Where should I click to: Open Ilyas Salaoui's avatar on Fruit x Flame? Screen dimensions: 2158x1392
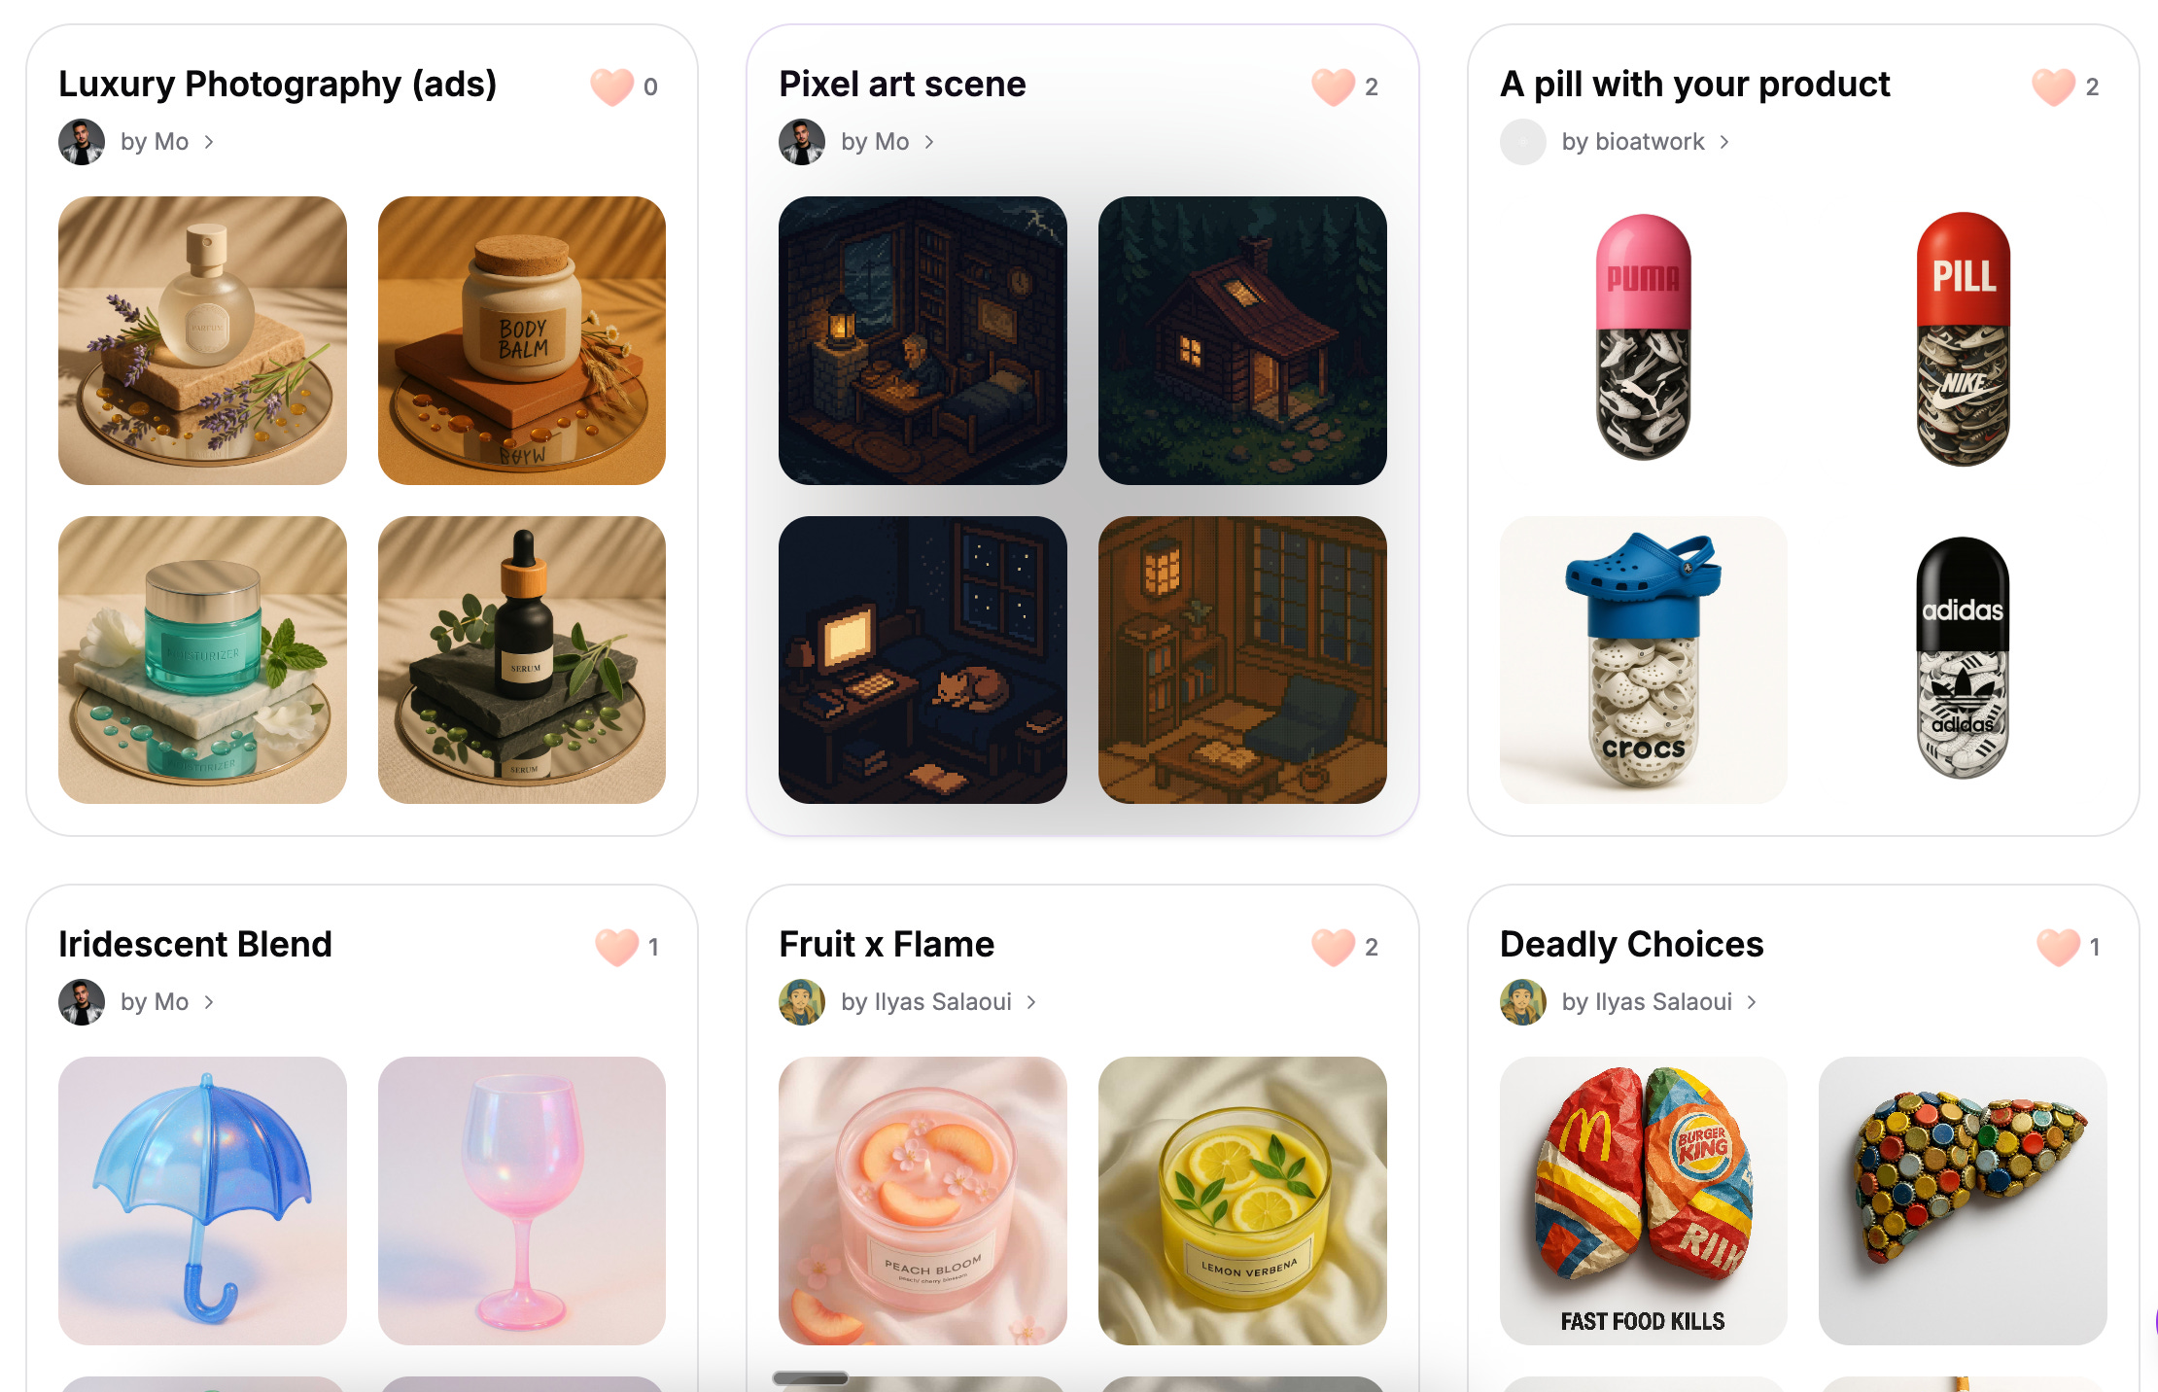tap(802, 1002)
